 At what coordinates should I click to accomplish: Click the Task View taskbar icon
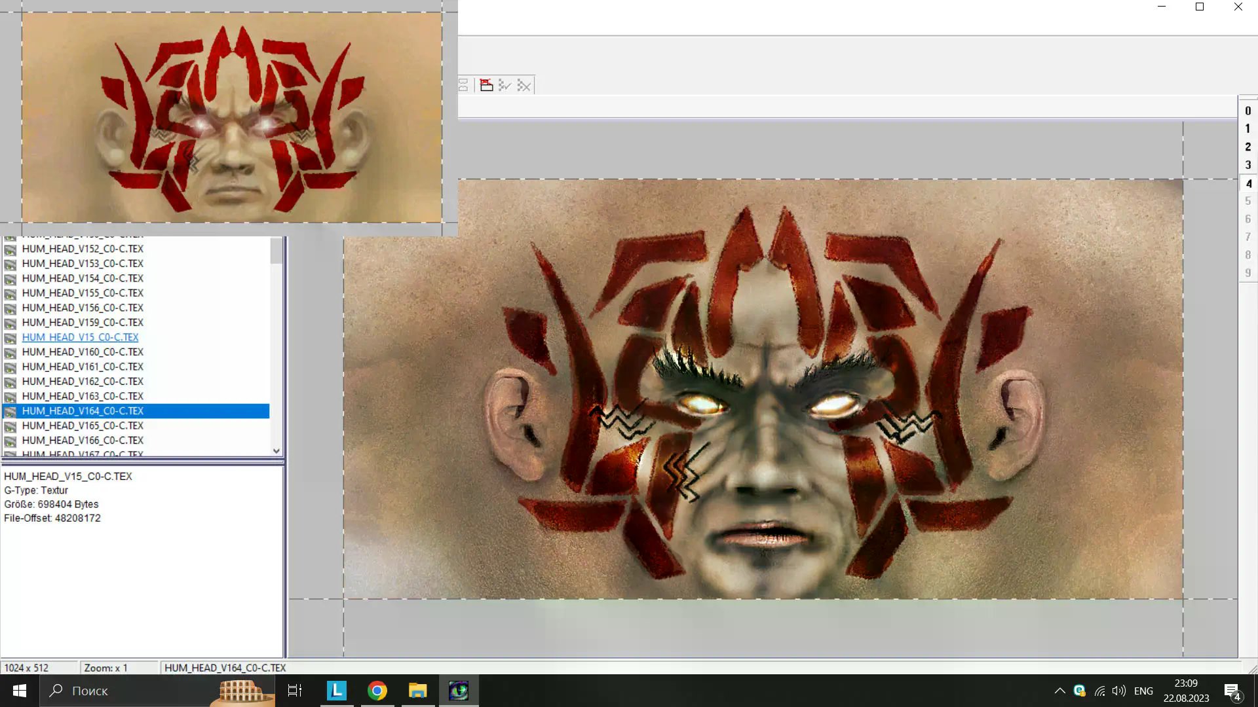click(x=295, y=691)
